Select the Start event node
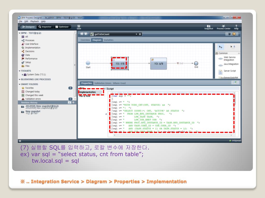265x198 pixels. click(x=88, y=63)
